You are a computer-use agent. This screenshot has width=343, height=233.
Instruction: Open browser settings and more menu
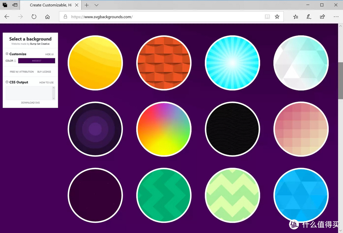point(336,16)
